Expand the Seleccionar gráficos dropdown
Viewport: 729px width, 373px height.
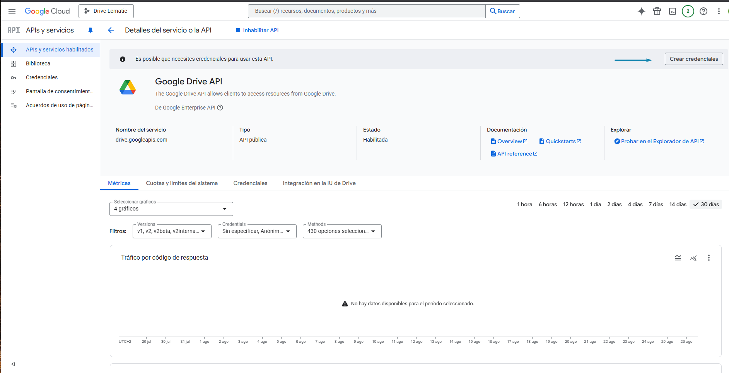tap(171, 209)
